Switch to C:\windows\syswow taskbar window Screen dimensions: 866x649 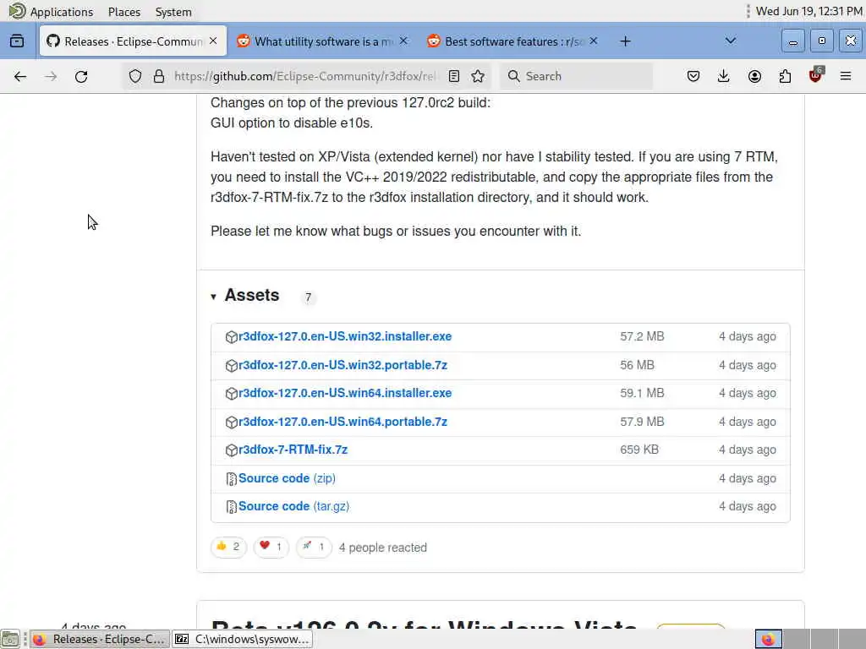coord(243,639)
